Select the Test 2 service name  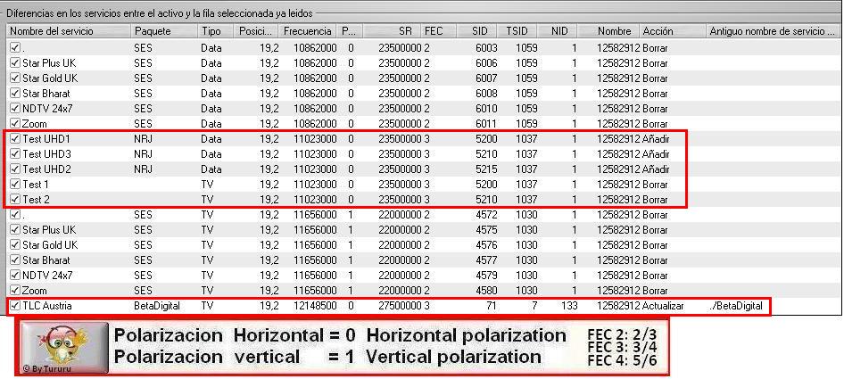coord(36,199)
